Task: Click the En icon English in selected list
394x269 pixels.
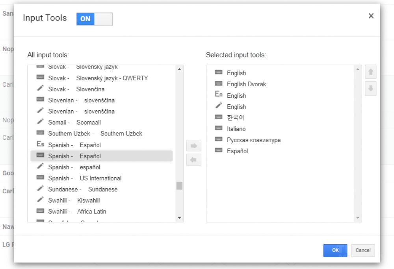Action: pyautogui.click(x=219, y=95)
